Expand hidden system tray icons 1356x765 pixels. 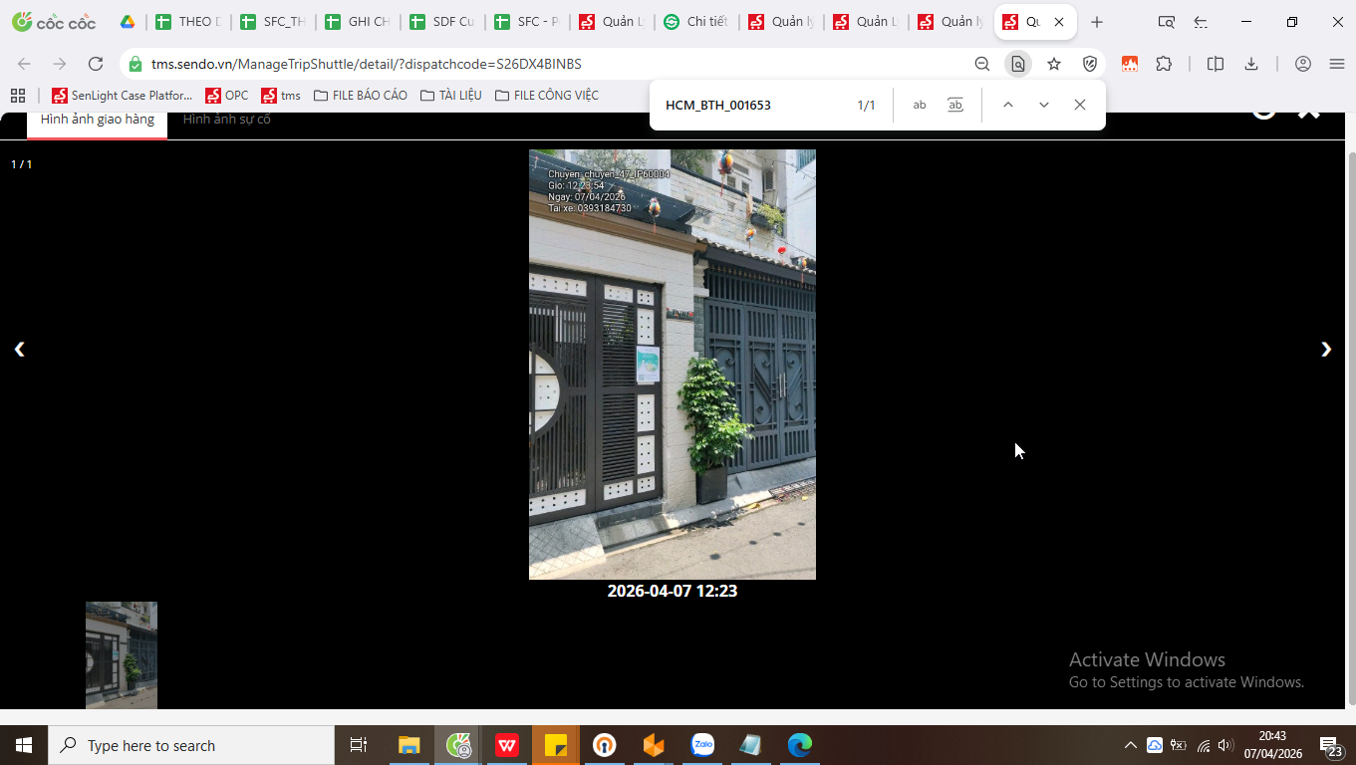1130,745
